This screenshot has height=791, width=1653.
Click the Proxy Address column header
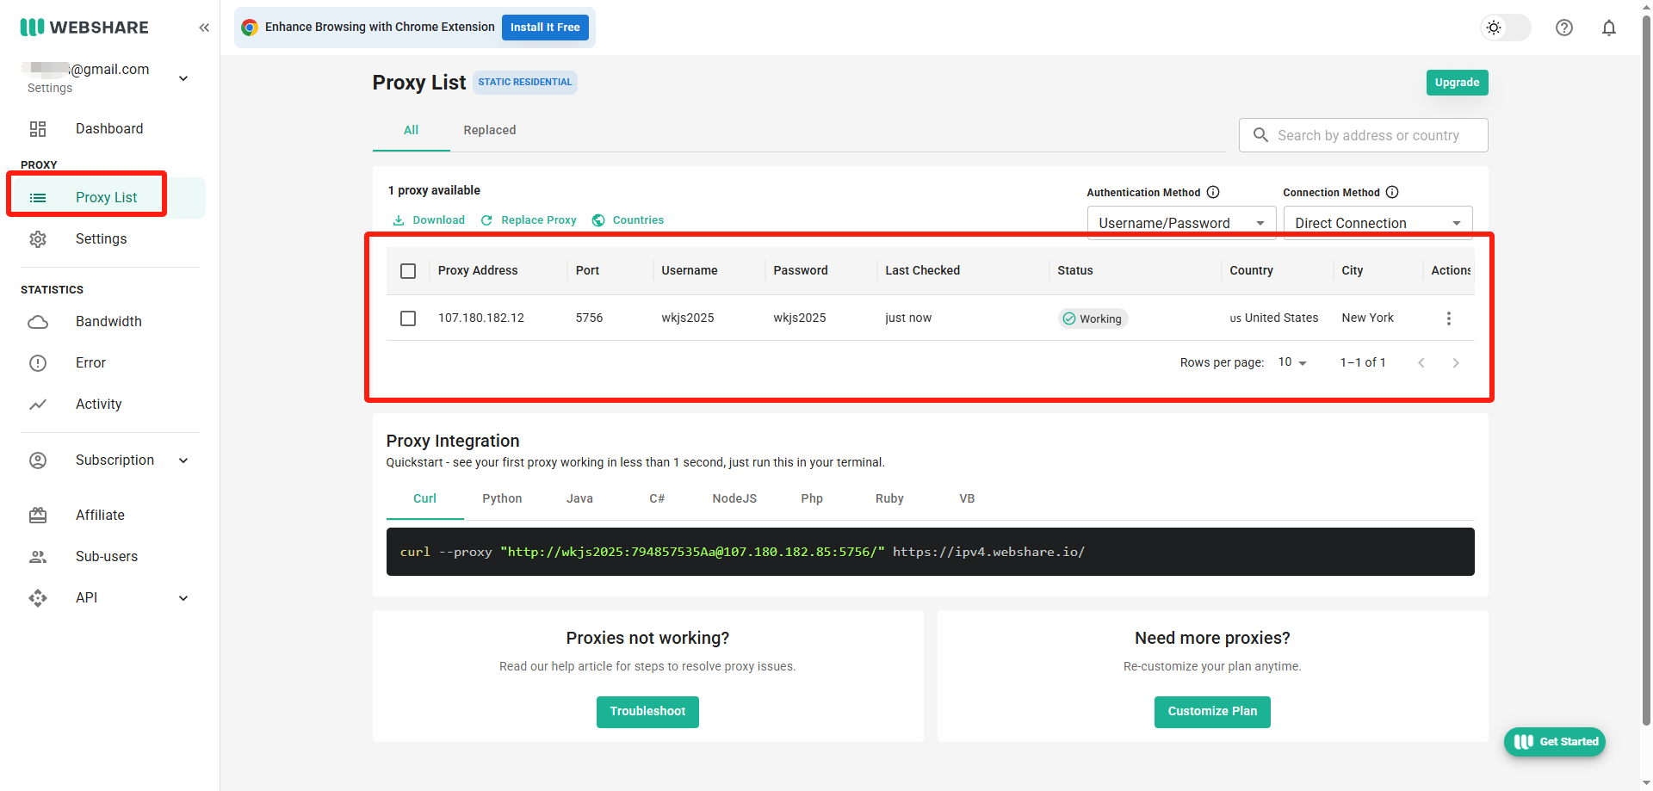click(x=478, y=271)
